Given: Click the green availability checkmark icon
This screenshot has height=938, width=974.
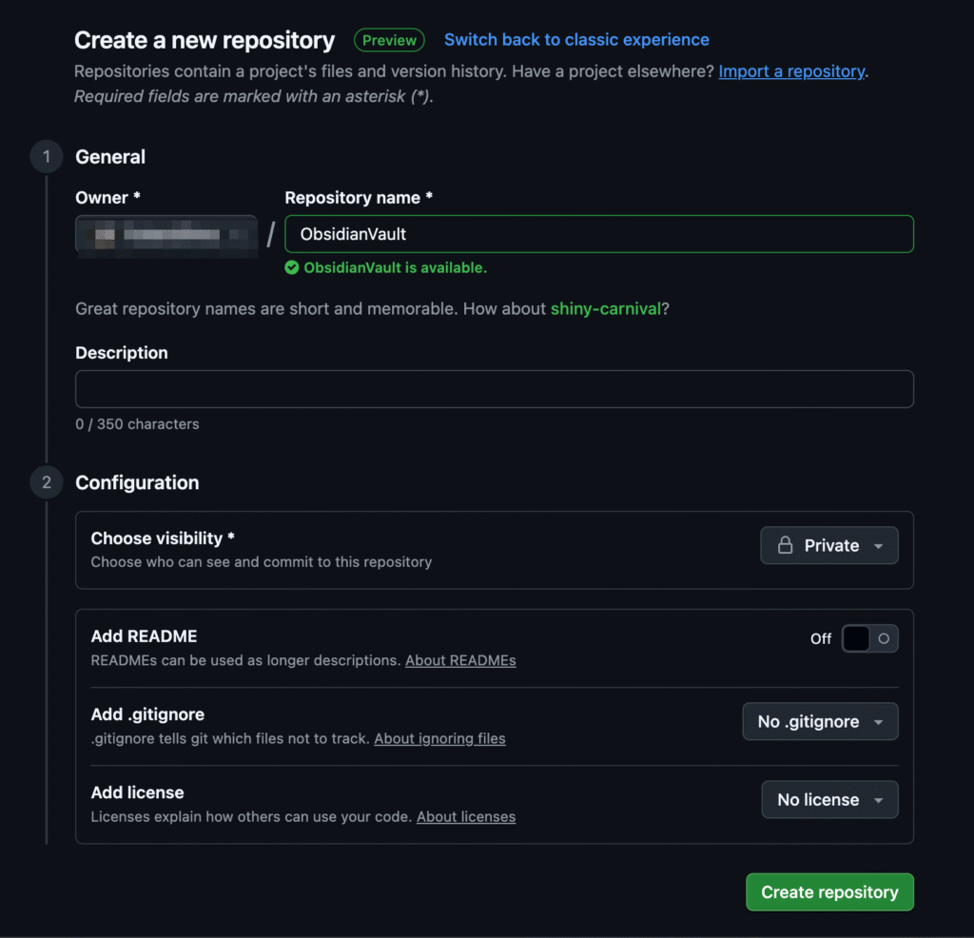Looking at the screenshot, I should click(292, 267).
